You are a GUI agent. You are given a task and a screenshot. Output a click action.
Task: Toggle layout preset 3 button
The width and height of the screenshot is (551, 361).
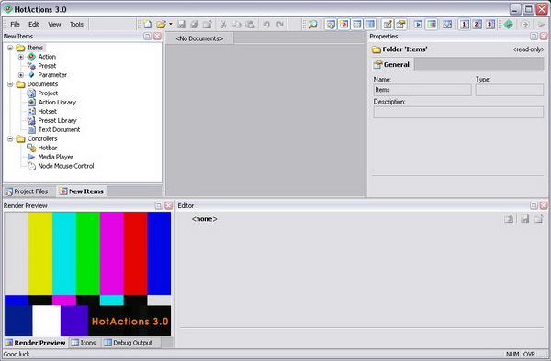490,24
